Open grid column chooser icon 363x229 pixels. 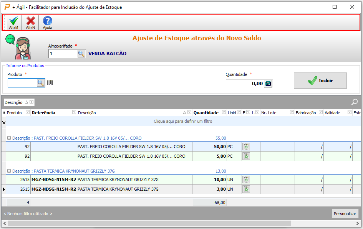pos(4,112)
